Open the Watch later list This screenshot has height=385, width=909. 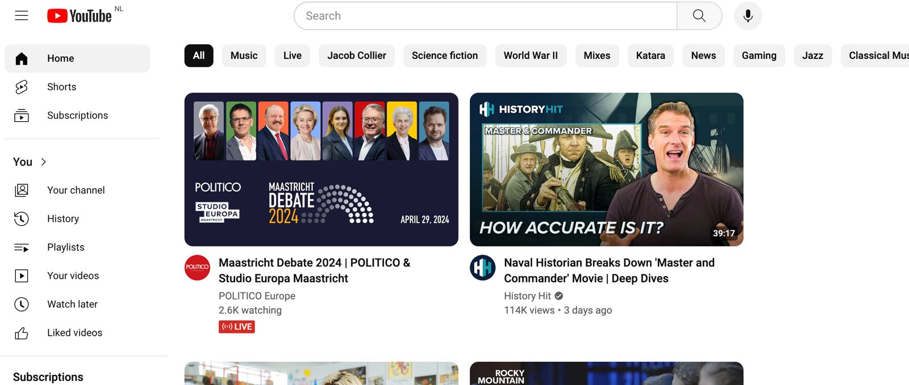pos(77,304)
